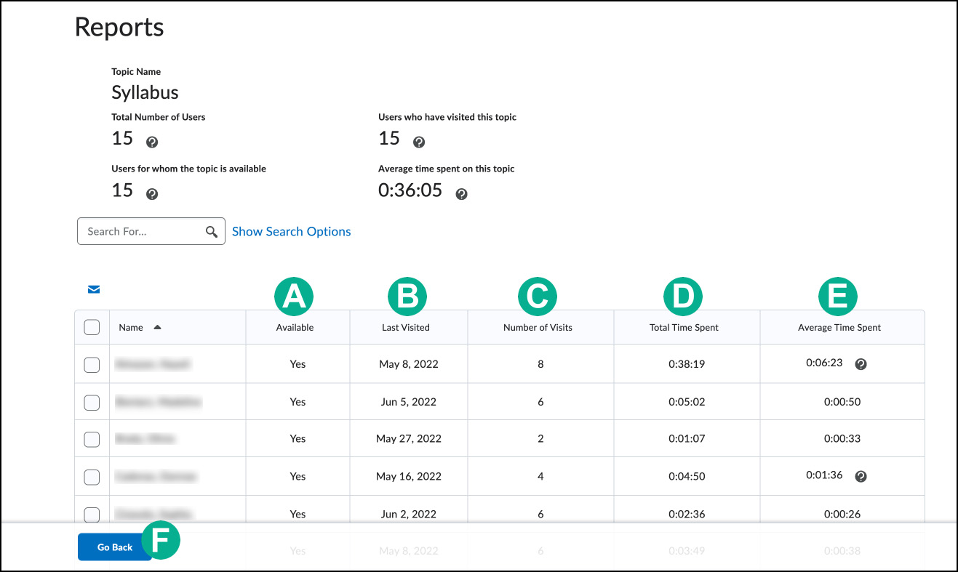Click help icon beside Total Number of Users
Viewport: 958px width, 572px height.
(x=152, y=142)
